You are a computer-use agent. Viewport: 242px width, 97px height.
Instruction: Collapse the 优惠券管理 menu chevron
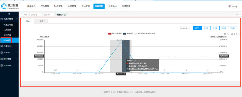click(x=17, y=19)
